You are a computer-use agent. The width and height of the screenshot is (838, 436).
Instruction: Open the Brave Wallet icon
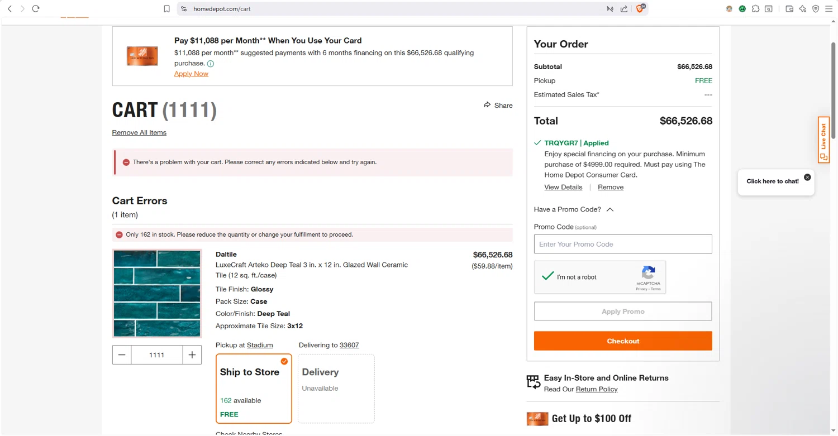tap(789, 9)
